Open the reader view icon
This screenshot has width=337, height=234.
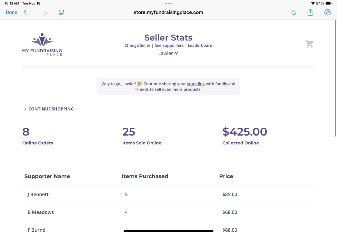point(61,12)
